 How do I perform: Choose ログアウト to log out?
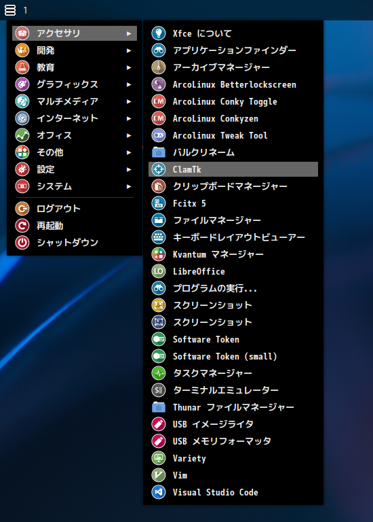pos(75,209)
